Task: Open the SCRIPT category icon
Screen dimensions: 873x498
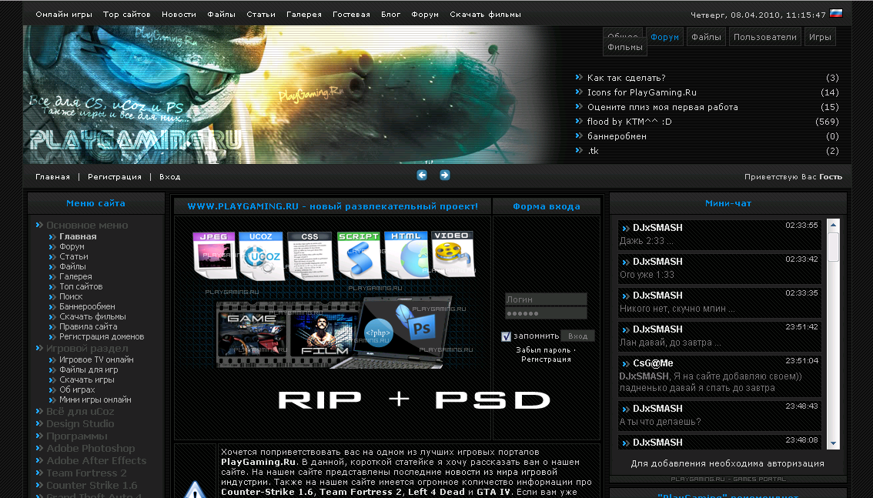Action: pos(359,256)
